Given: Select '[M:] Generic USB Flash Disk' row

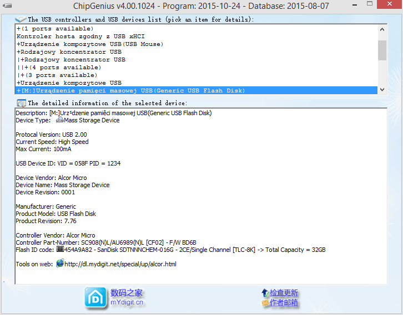Looking at the screenshot, I should [196, 90].
